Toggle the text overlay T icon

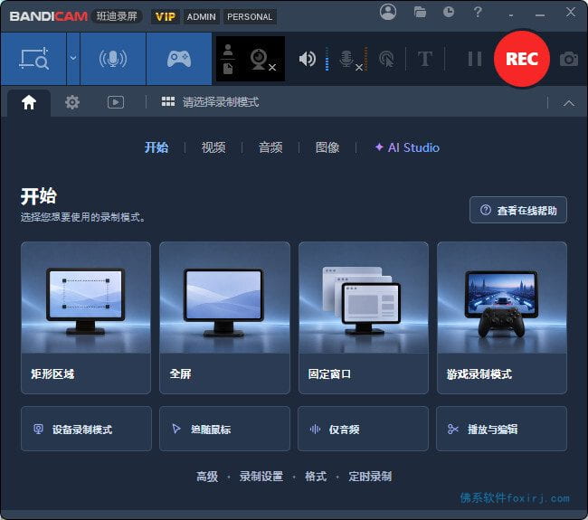click(425, 60)
